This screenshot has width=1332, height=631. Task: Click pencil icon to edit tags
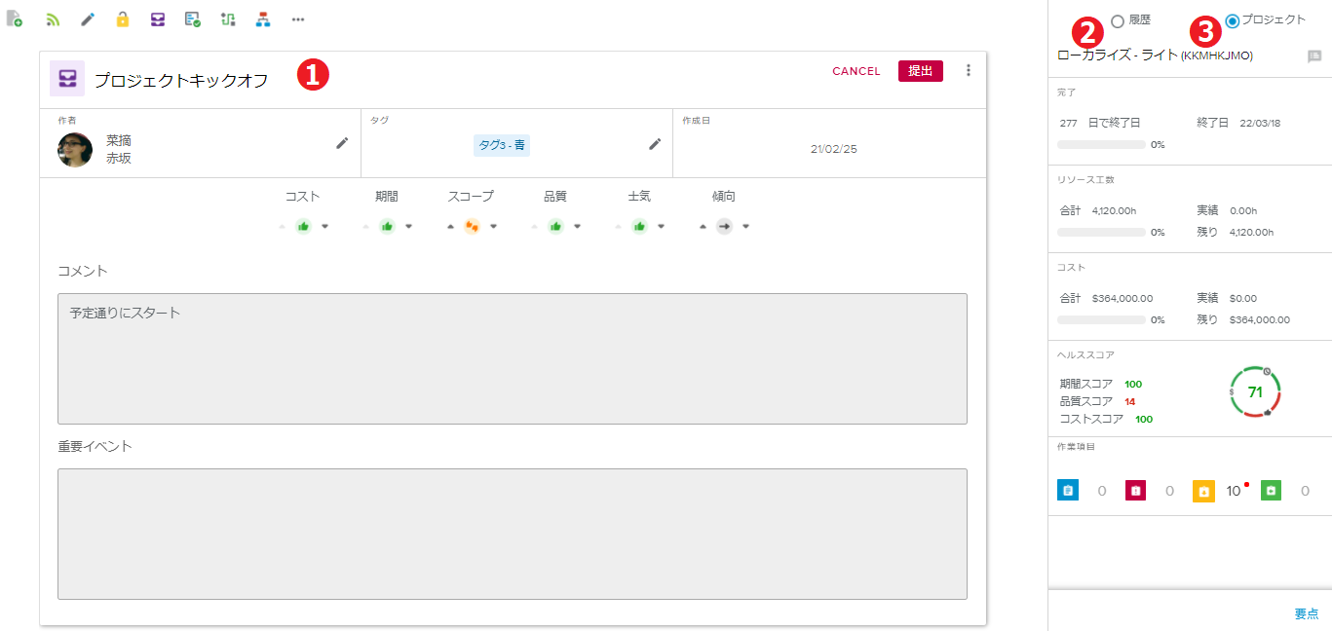(655, 144)
